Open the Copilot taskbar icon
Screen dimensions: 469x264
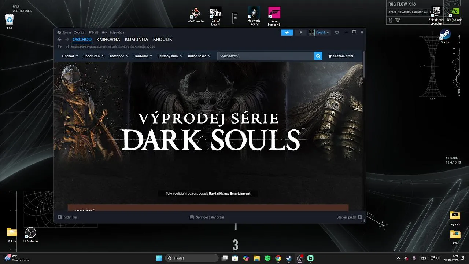246,258
